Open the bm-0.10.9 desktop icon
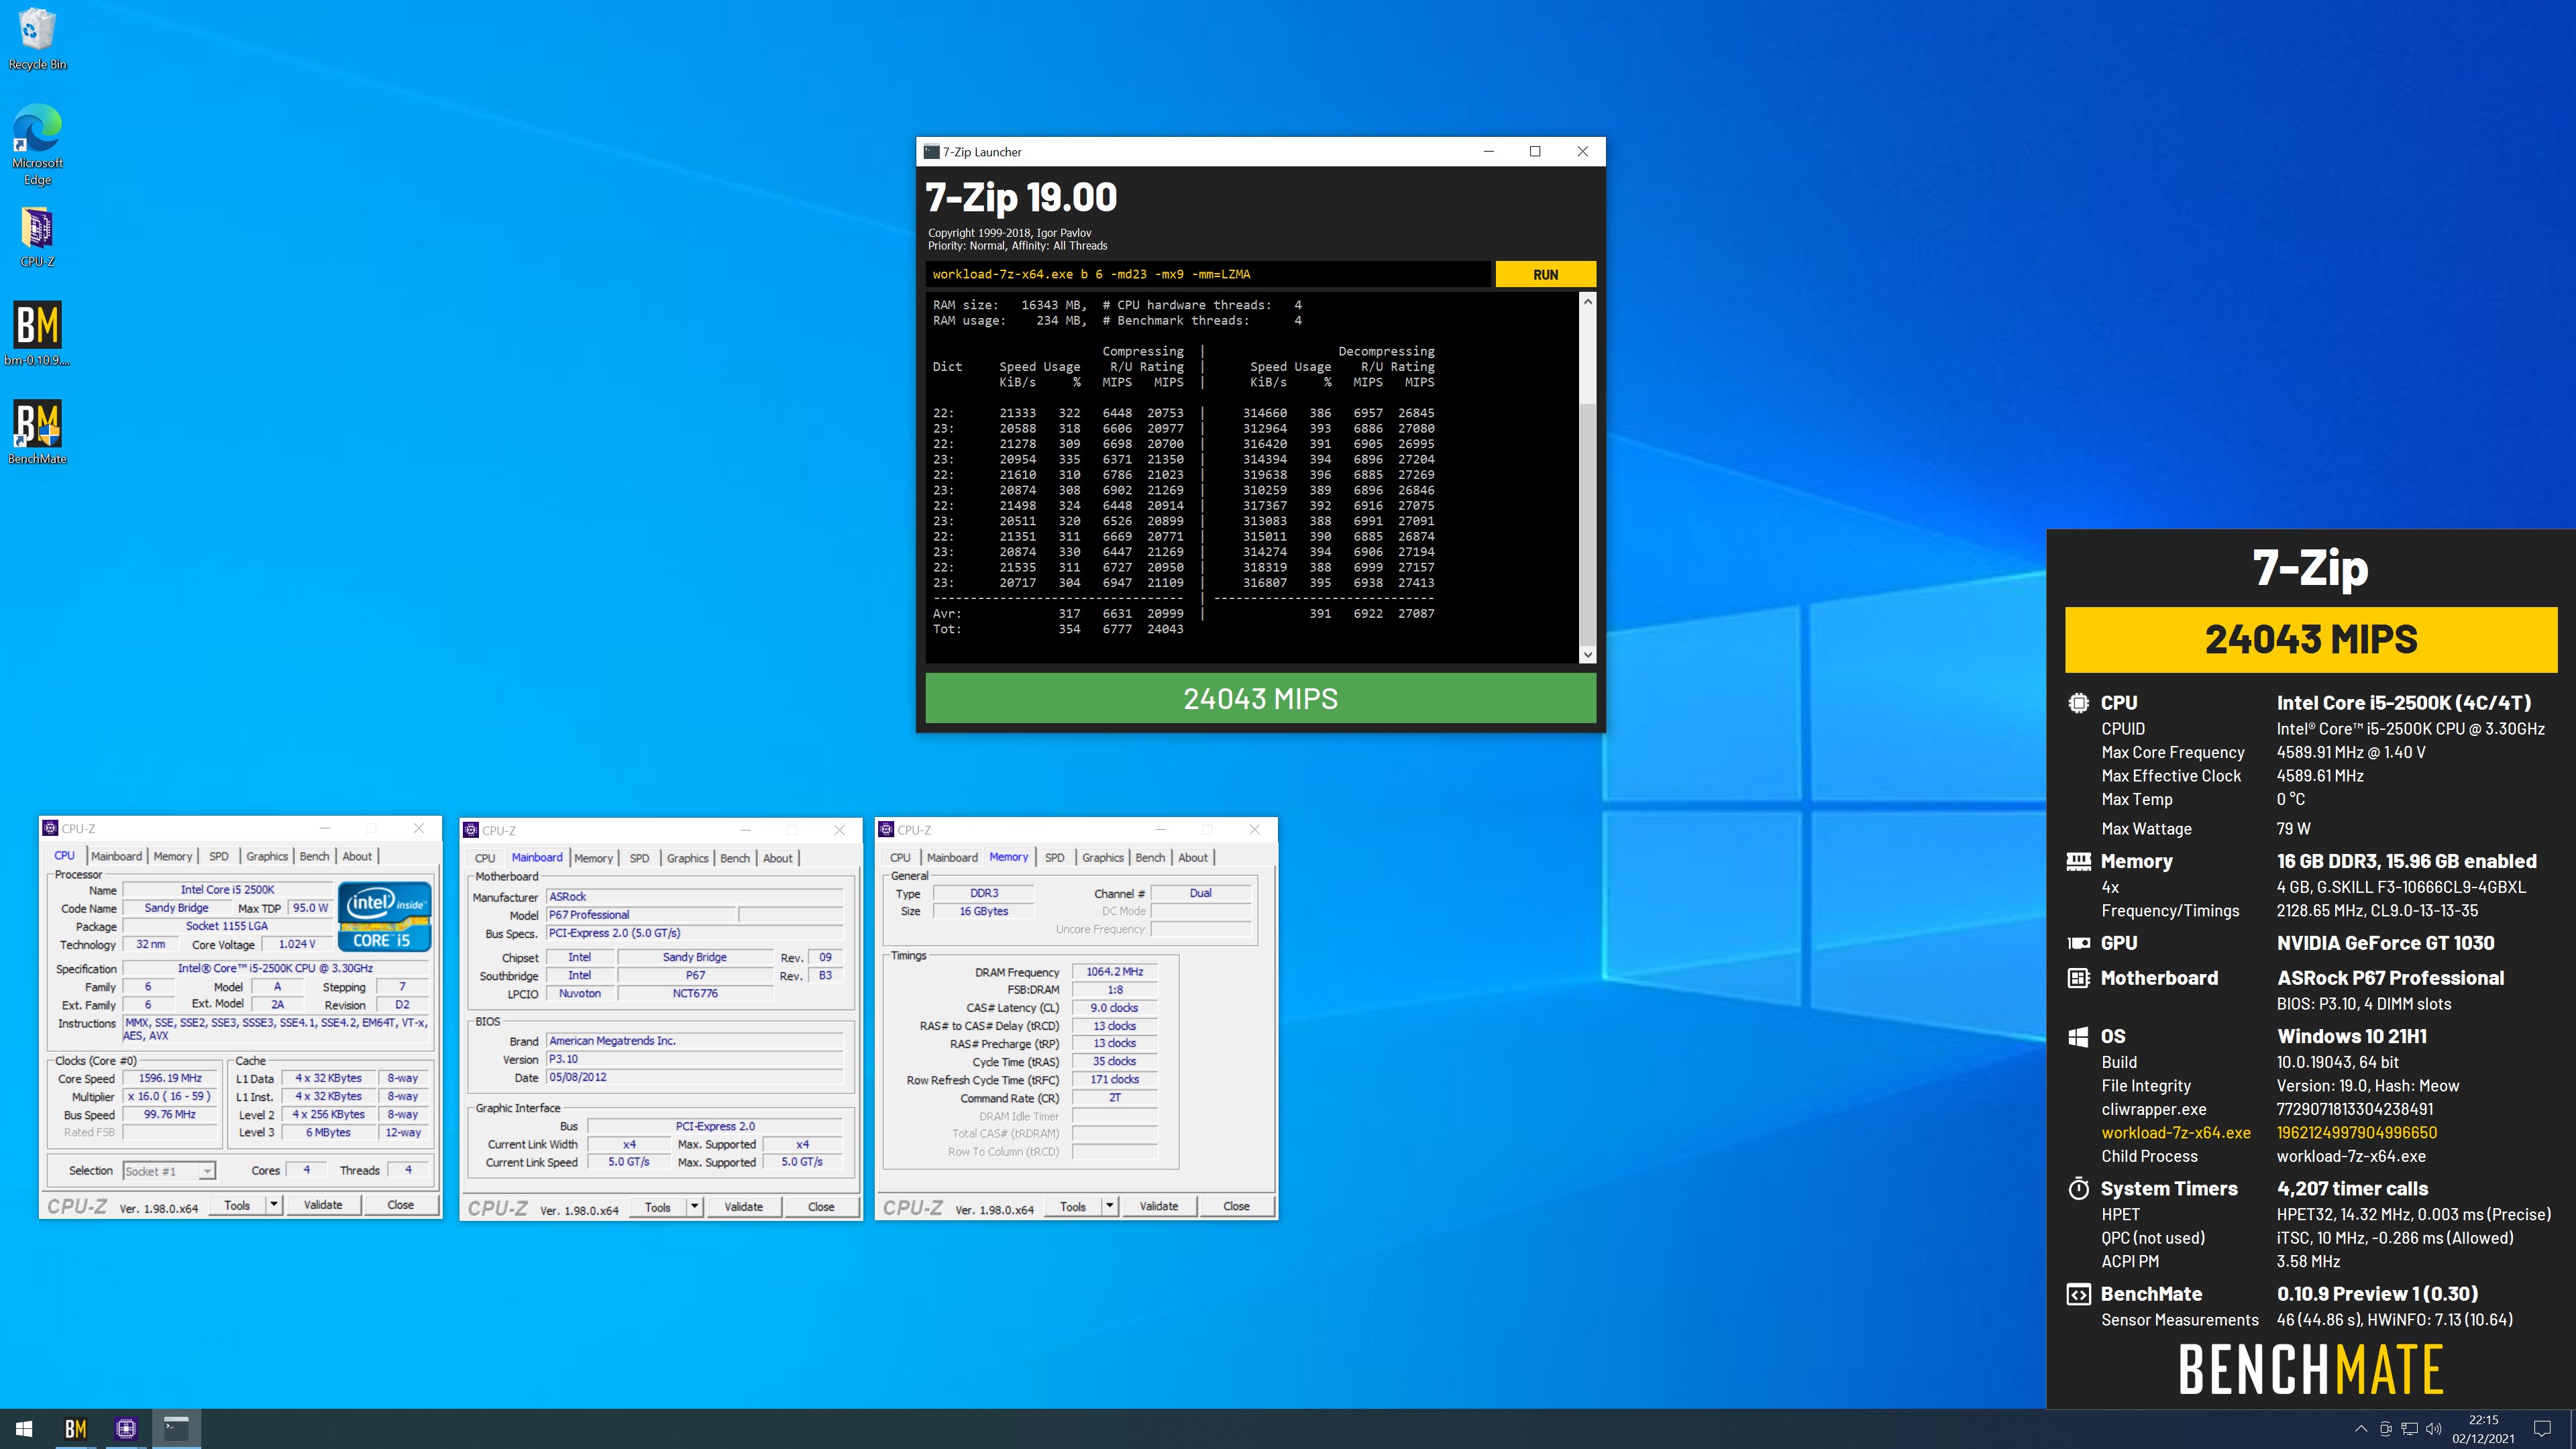The image size is (2576, 1449). (37, 334)
